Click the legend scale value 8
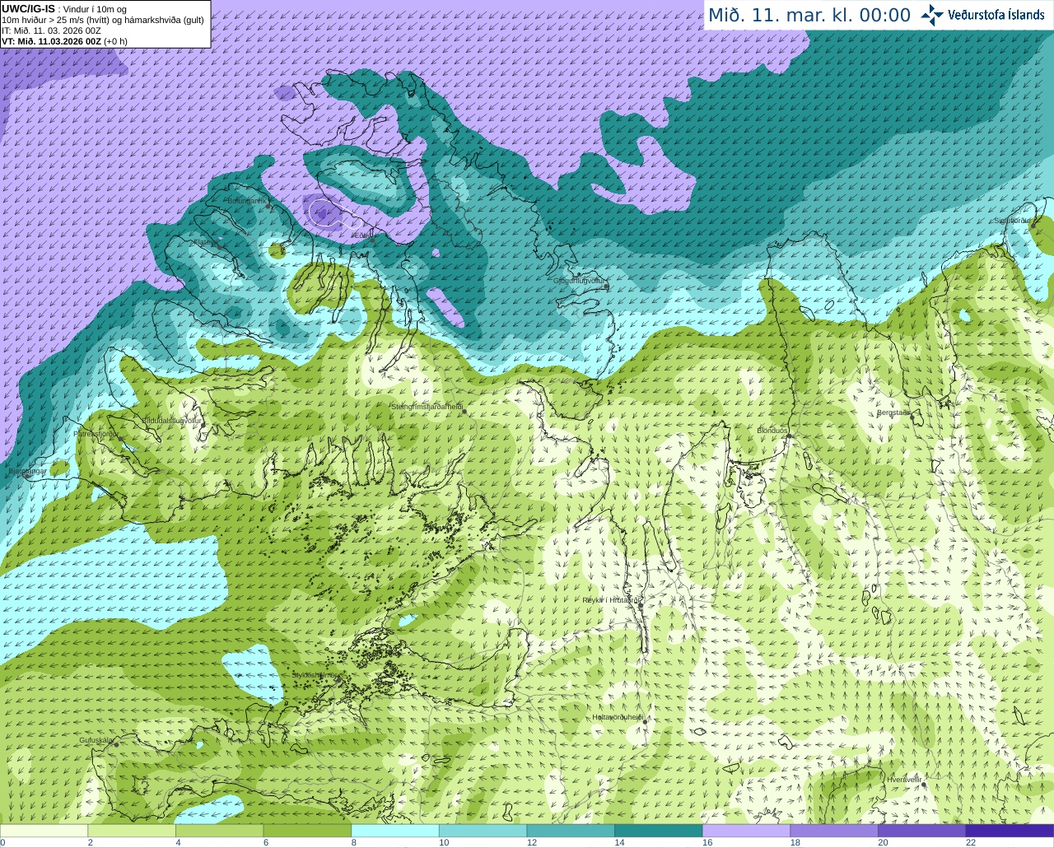This screenshot has height=848, width=1054. tap(354, 842)
